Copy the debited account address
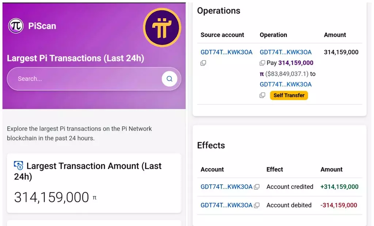Viewport: 374px width, 226px height. 257,205
